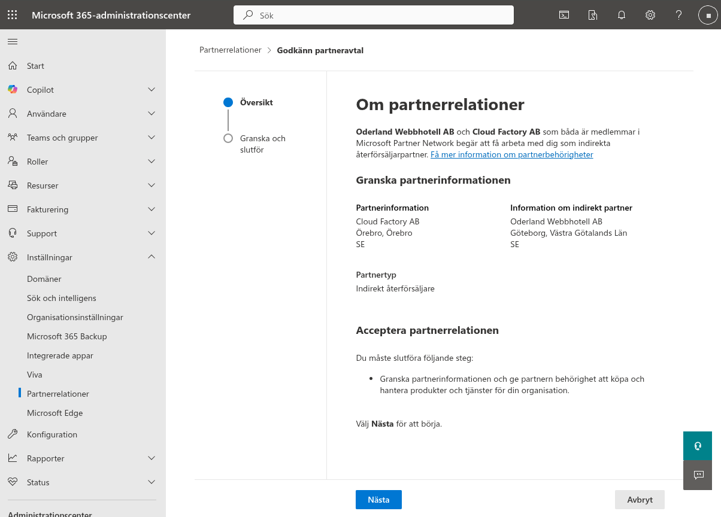Click the Nästa button
Screen dimensions: 721x517
click(x=378, y=500)
